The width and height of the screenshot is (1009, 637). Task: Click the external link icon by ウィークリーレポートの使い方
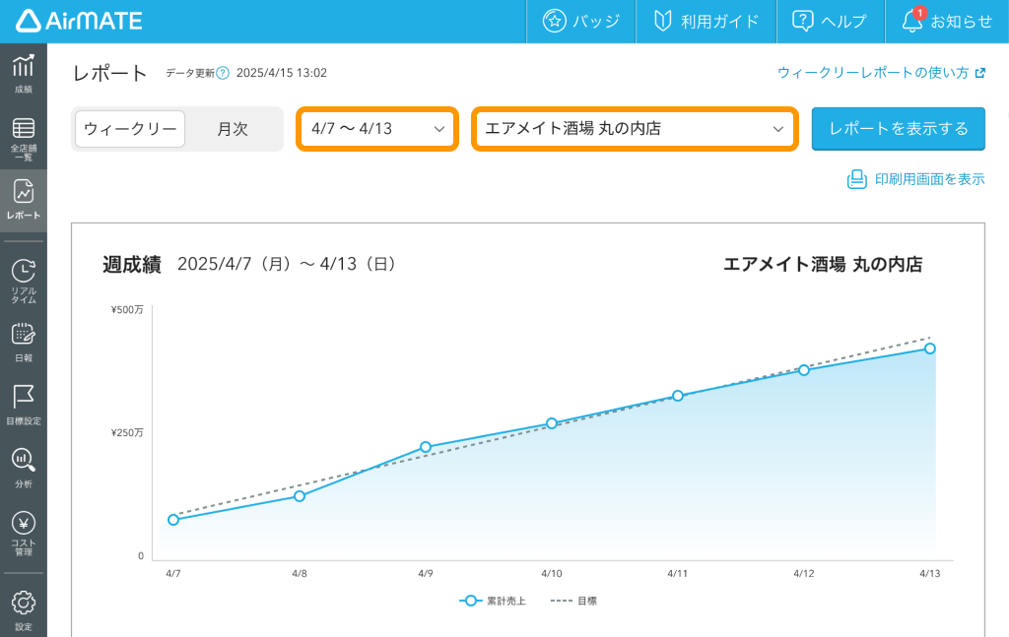(x=980, y=73)
